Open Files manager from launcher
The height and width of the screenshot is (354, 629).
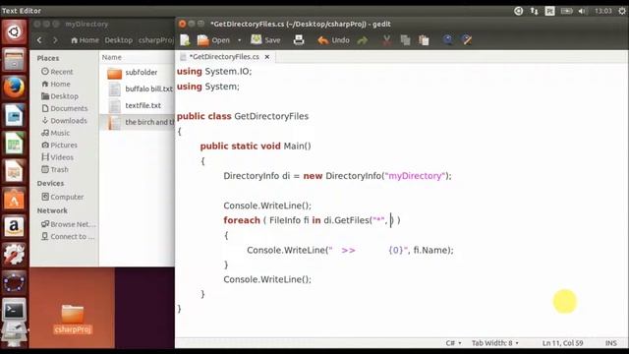[14, 60]
